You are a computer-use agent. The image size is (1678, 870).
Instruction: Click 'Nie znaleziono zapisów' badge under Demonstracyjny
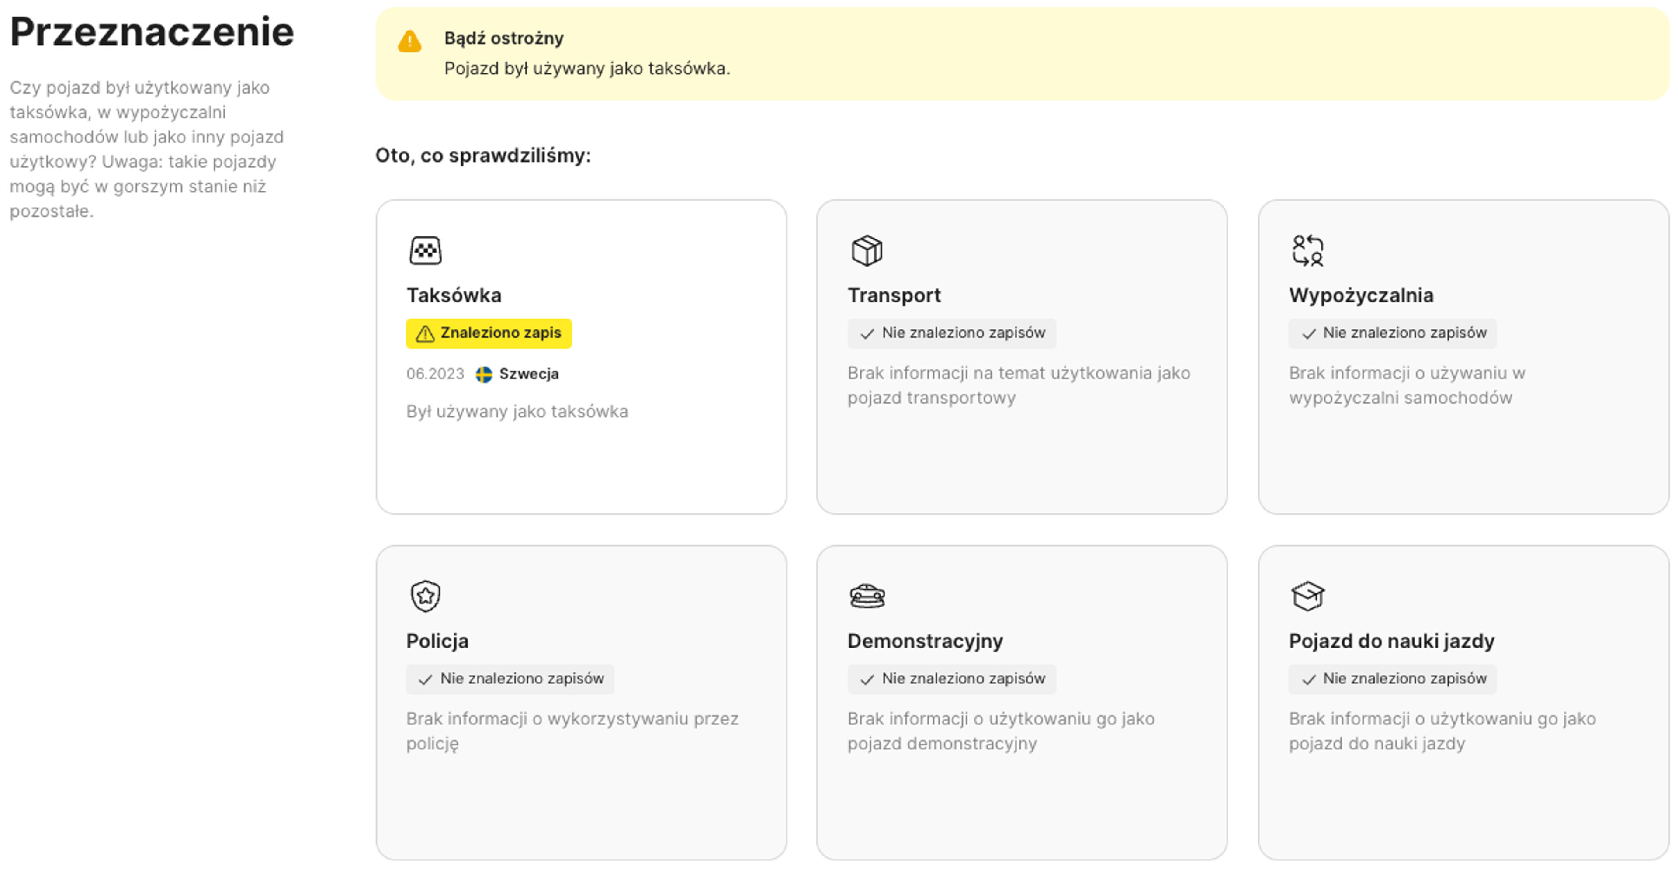coord(951,679)
